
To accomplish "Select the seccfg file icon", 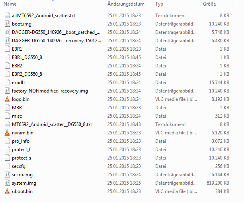I will click(x=7, y=166).
